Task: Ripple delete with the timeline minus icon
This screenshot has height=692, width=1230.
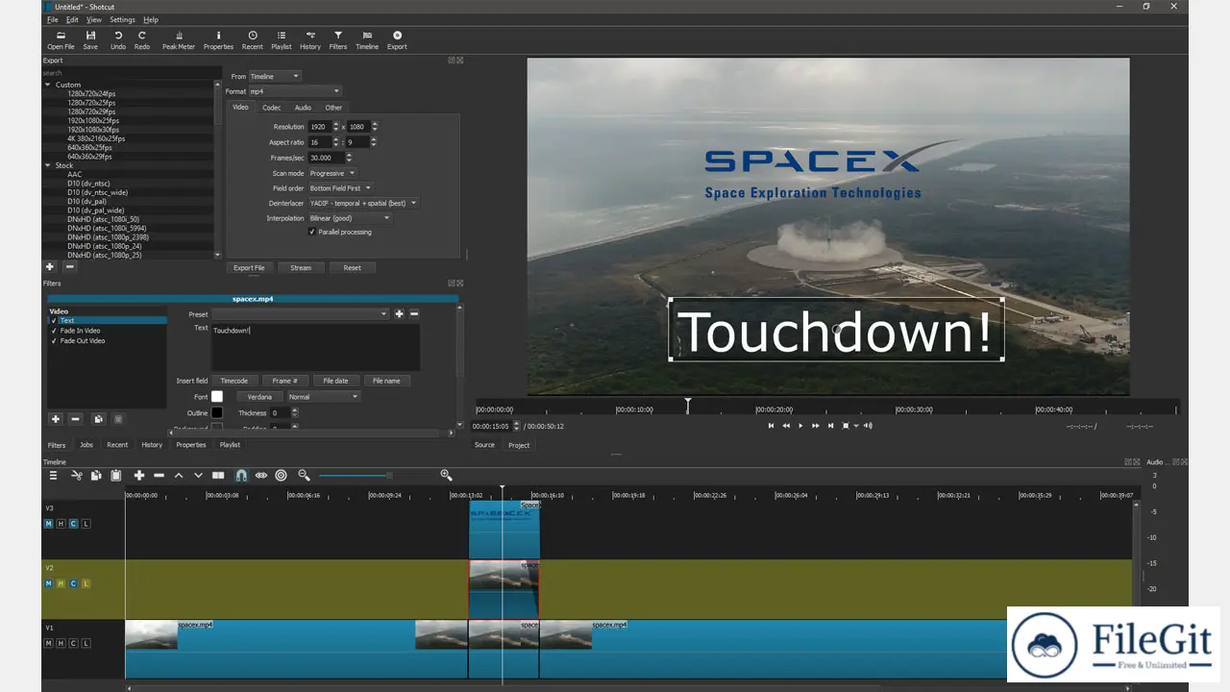Action: [x=160, y=475]
